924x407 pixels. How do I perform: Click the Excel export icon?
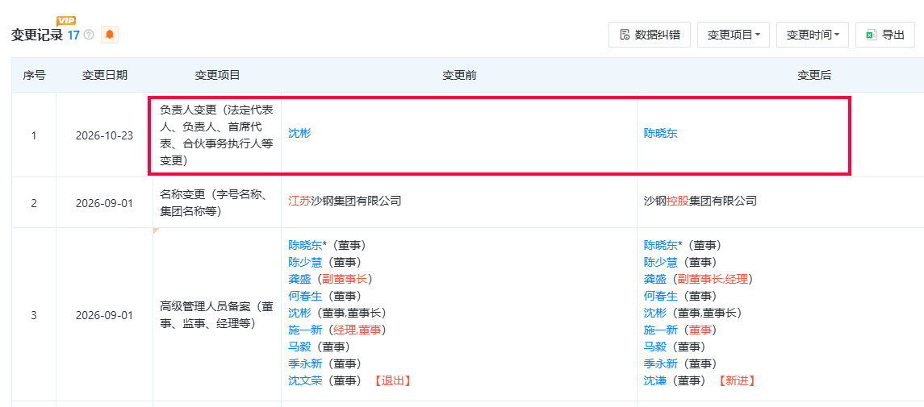coord(872,35)
